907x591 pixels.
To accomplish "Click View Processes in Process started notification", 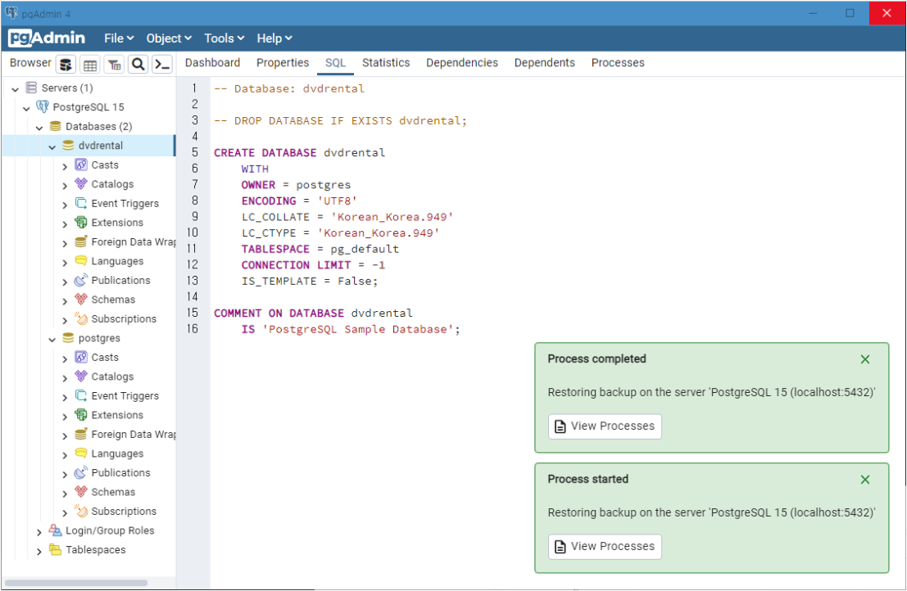I will tap(605, 547).
